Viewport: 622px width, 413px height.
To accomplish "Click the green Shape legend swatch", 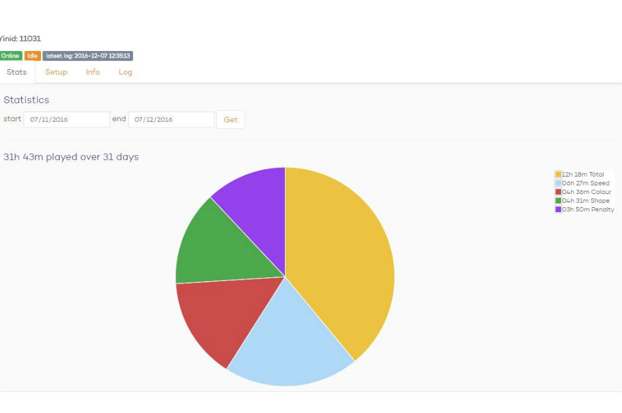I will [x=559, y=201].
